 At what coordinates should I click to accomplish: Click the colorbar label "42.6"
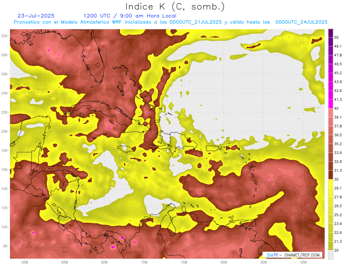click(338, 91)
